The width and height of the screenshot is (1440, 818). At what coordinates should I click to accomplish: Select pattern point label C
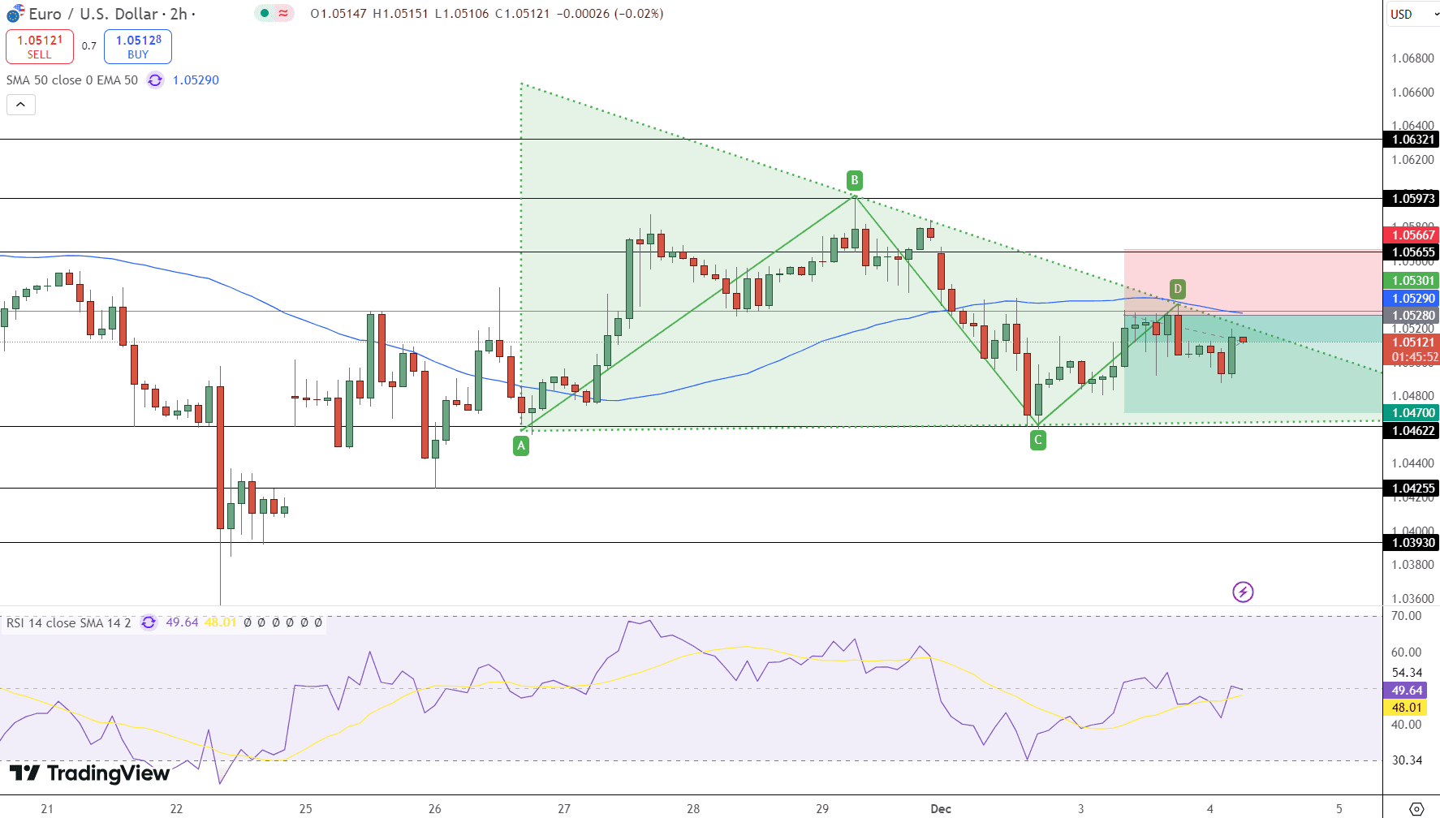pyautogui.click(x=1037, y=440)
